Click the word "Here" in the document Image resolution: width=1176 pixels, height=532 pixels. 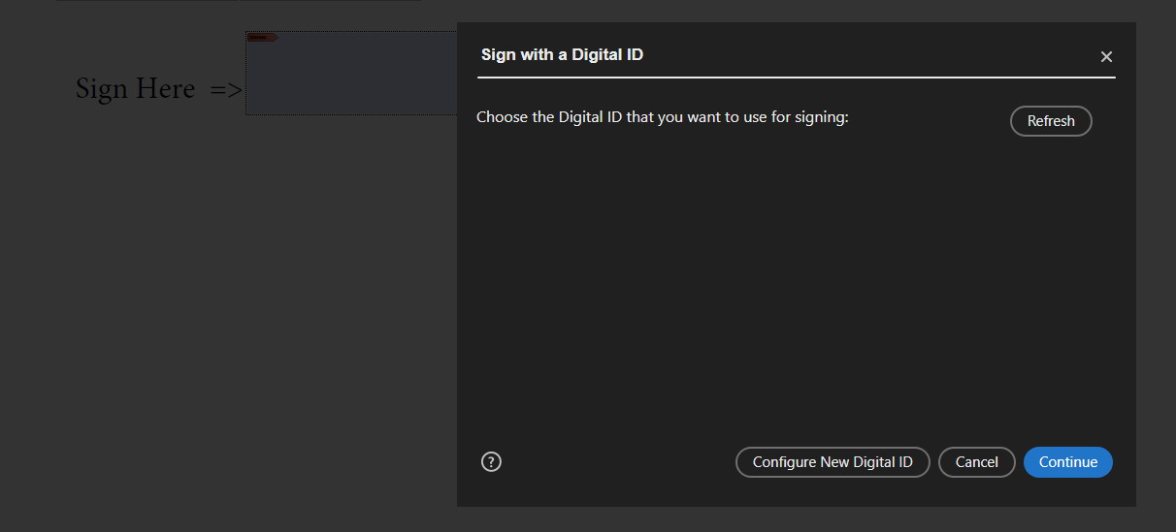pos(165,89)
